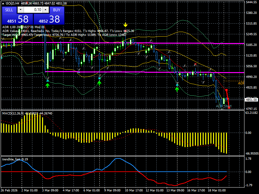Select the leftmost green up arrow signal
Viewport: 259px width, 194px height.
coord(48,85)
